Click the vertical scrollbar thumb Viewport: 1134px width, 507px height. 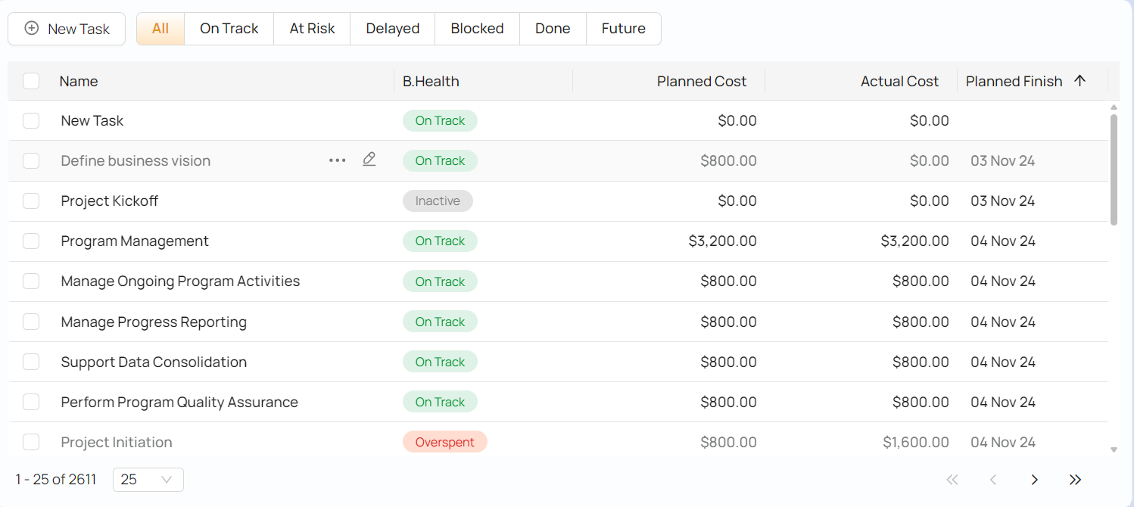click(1114, 170)
